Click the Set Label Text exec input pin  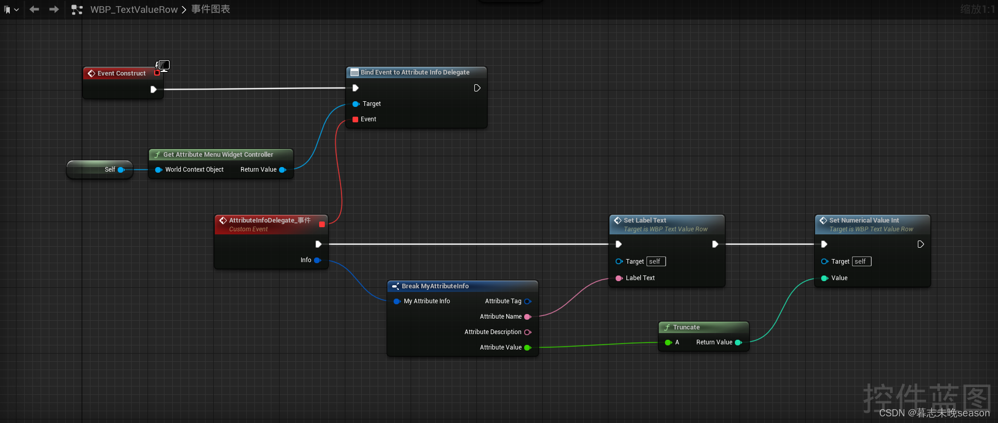point(618,244)
